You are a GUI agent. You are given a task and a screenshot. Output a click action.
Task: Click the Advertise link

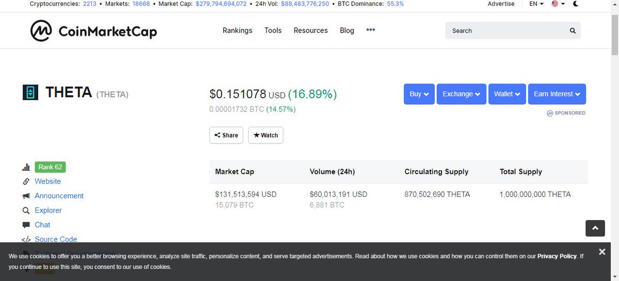pyautogui.click(x=501, y=4)
